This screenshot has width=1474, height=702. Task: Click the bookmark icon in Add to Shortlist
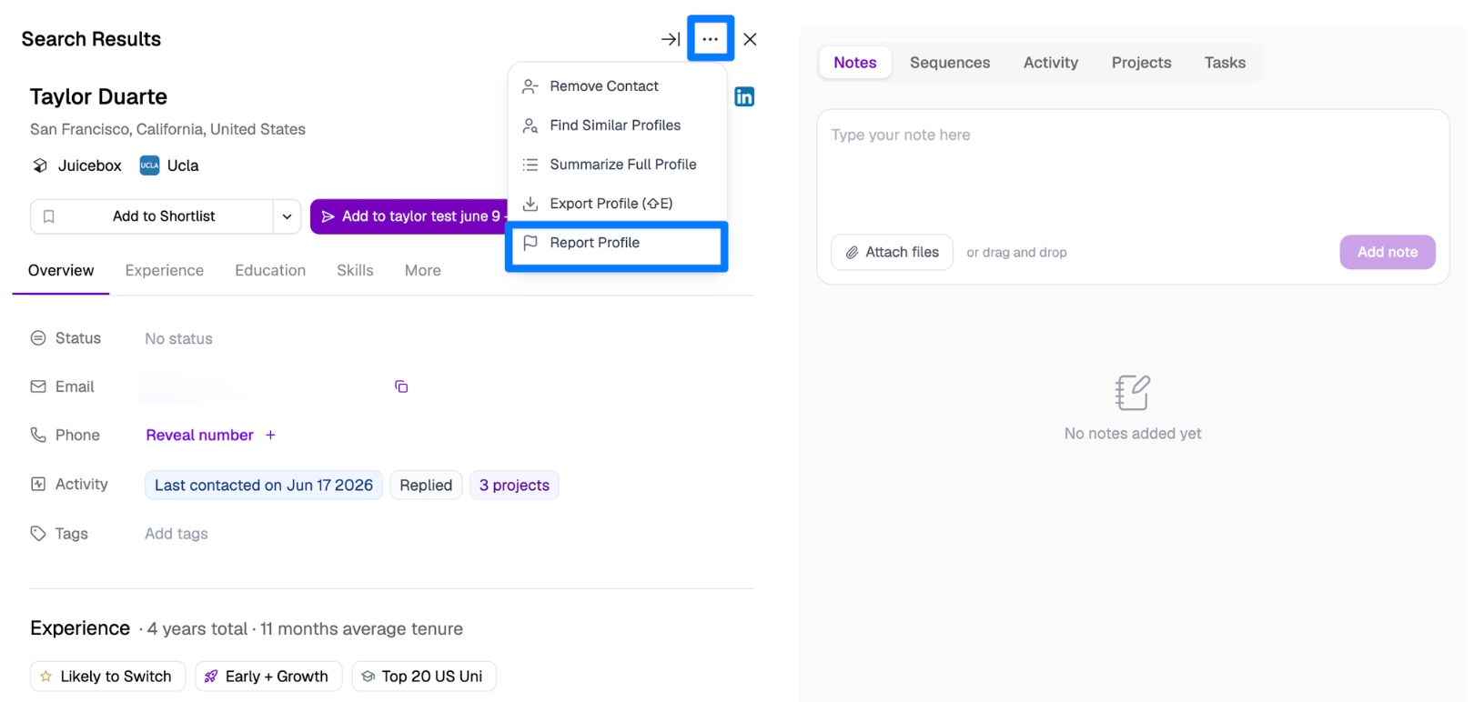pos(49,216)
